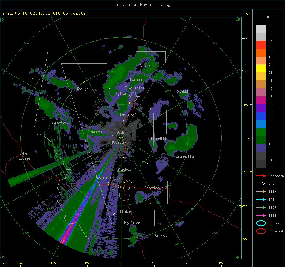Image resolution: width=285 pixels, height=267 pixels.
Task: Click the Sundre city label
Action: pos(96,131)
